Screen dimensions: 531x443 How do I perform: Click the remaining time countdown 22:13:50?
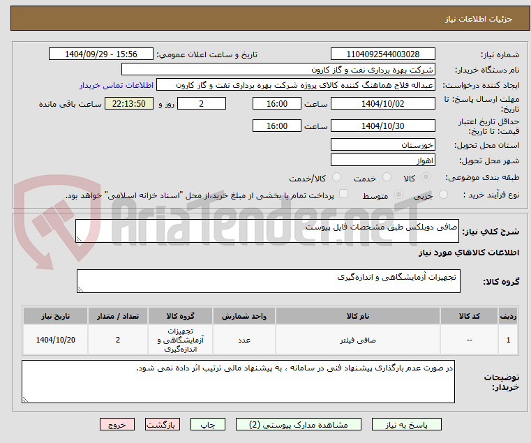click(x=128, y=104)
